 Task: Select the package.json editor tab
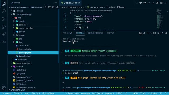pos(71,3)
